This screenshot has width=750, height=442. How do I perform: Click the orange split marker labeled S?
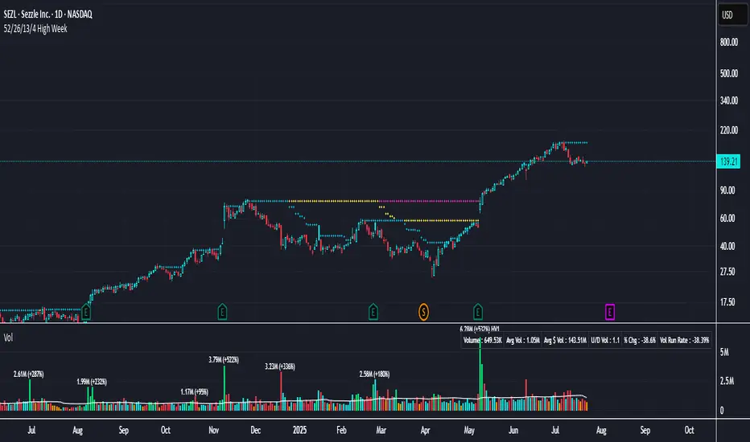(x=423, y=309)
